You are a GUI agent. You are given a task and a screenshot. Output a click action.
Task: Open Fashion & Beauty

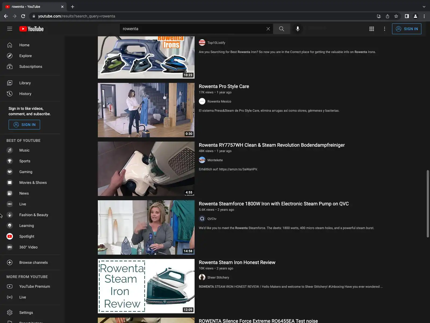pos(30,215)
